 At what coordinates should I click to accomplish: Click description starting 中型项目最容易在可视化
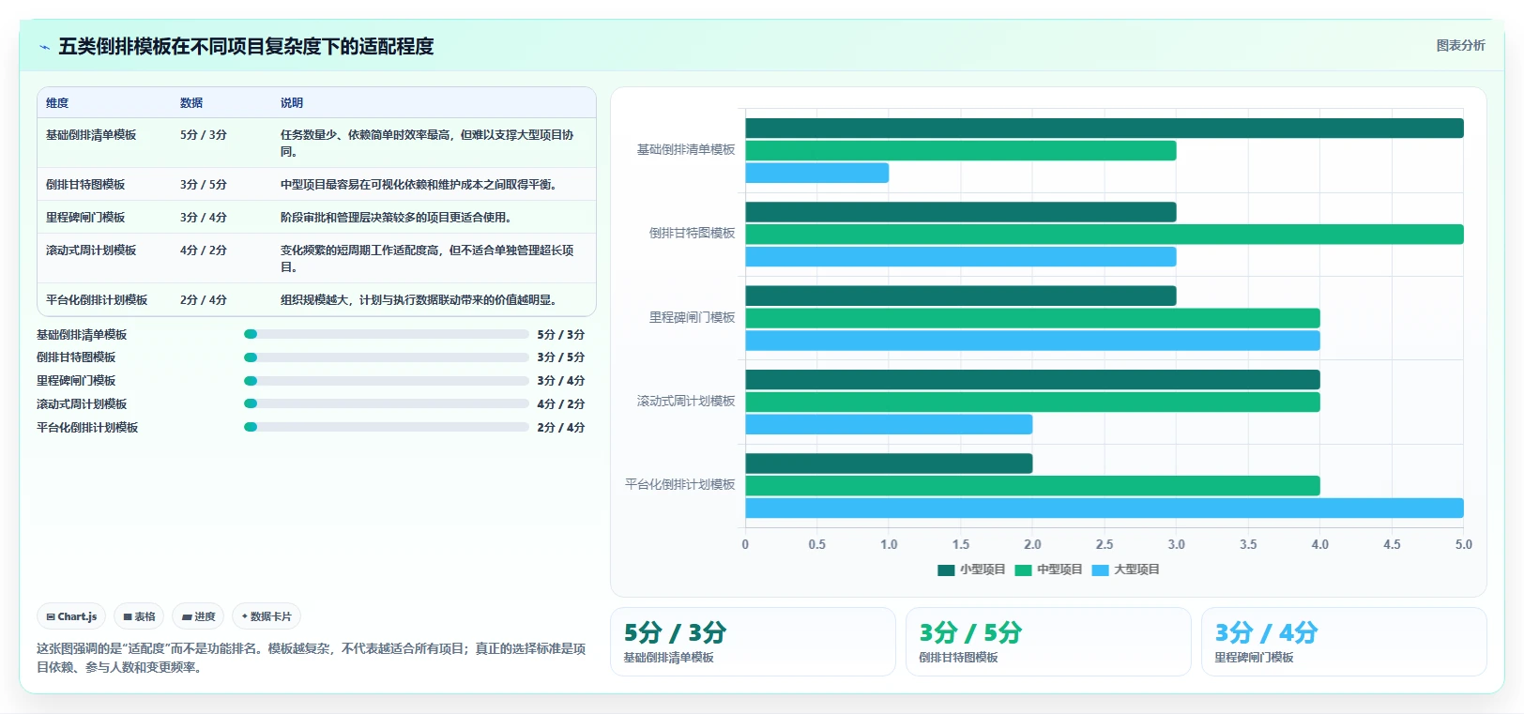pyautogui.click(x=421, y=185)
